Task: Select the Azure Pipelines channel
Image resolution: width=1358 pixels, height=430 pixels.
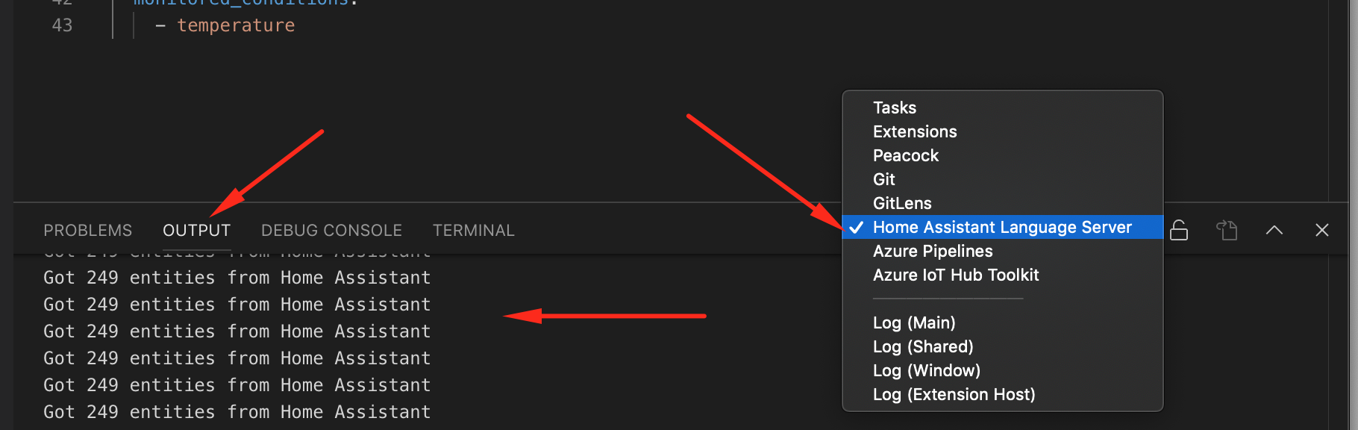Action: tap(933, 251)
